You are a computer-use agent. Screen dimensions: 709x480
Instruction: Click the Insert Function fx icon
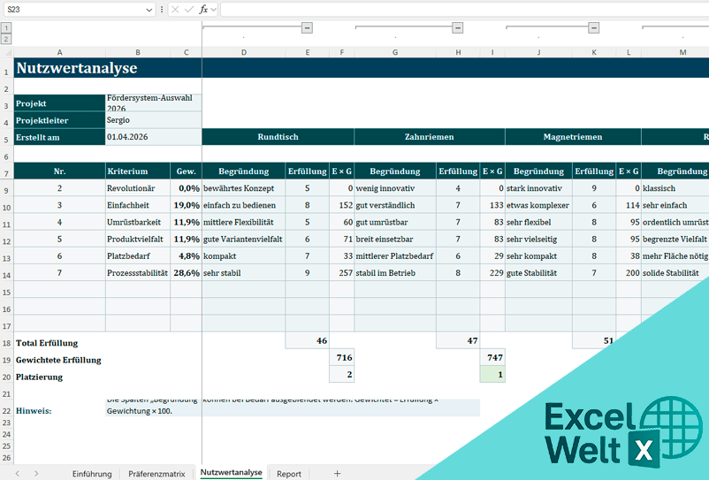[203, 9]
